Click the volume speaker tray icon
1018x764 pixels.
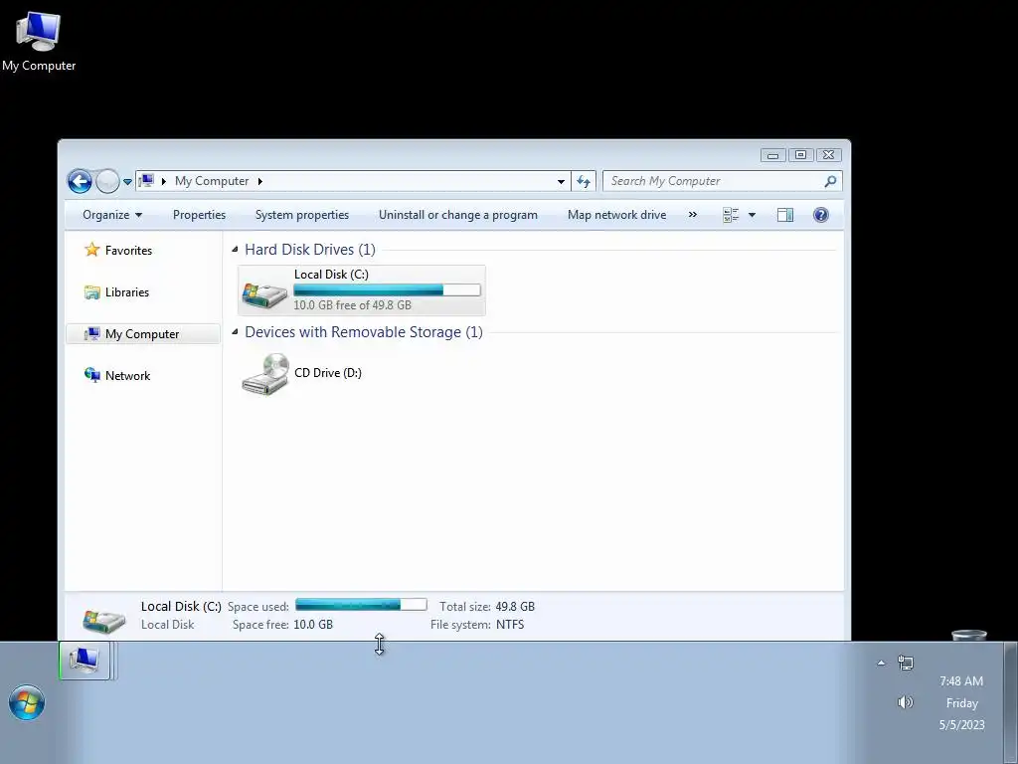click(x=905, y=702)
